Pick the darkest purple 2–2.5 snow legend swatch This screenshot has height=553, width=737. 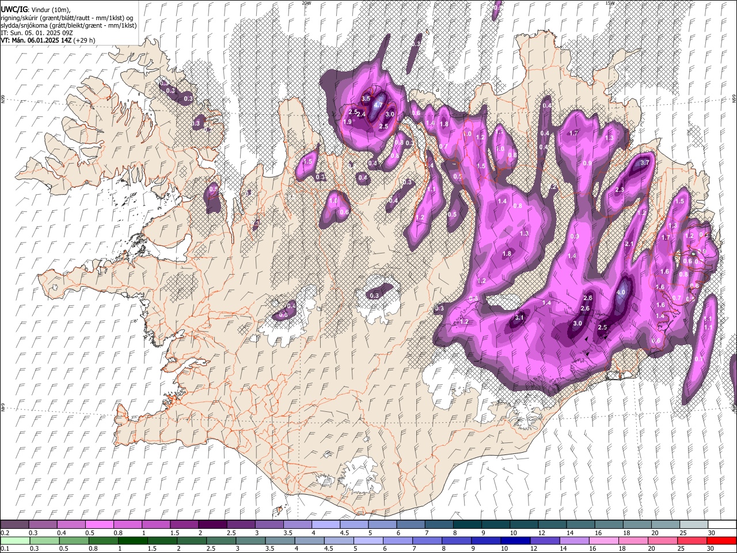pyautogui.click(x=212, y=525)
